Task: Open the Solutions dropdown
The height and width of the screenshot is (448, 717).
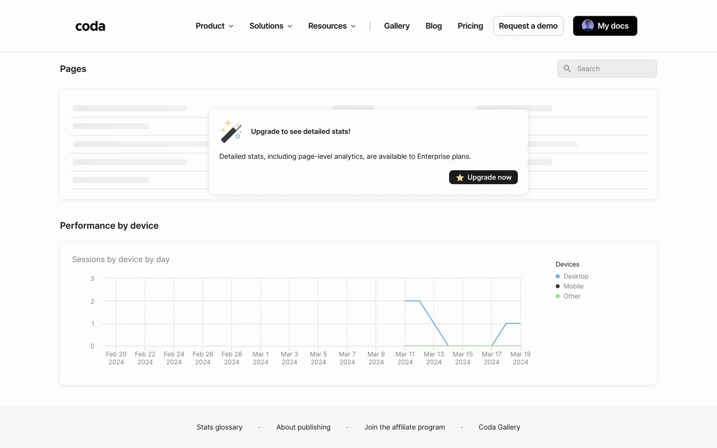Action: [270, 26]
